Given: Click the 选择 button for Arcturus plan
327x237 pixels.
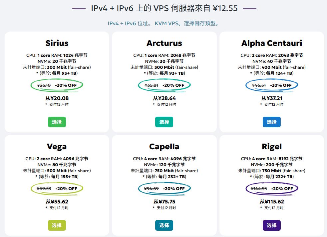Looking at the screenshot, I should point(164,122).
